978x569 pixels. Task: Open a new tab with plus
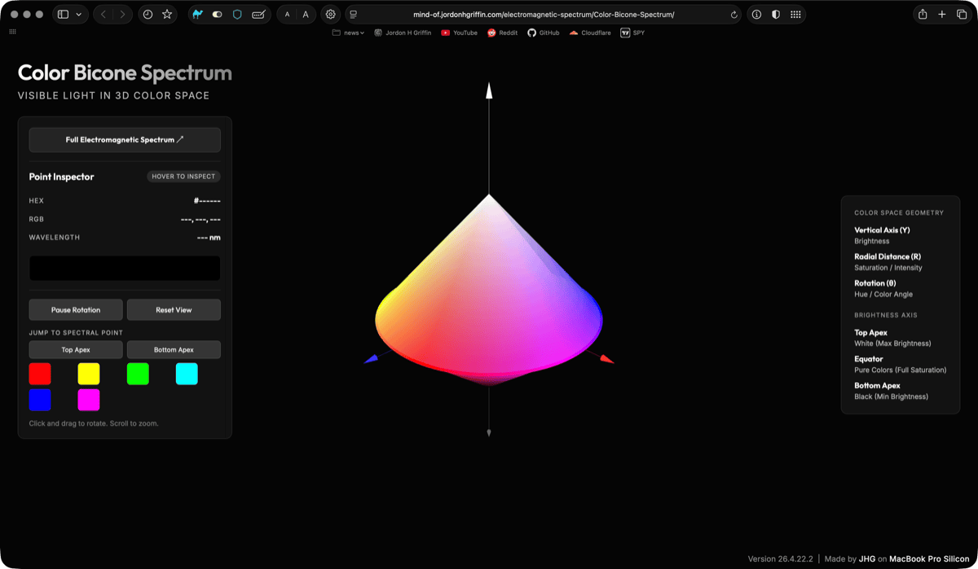(x=942, y=15)
